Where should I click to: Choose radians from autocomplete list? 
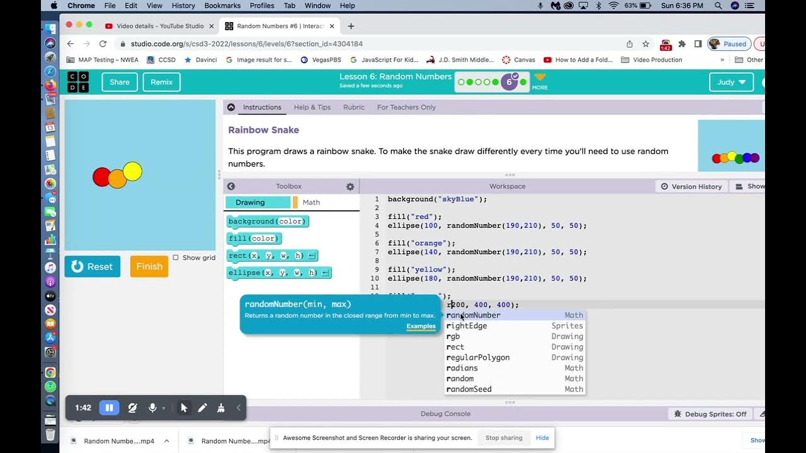(x=514, y=368)
